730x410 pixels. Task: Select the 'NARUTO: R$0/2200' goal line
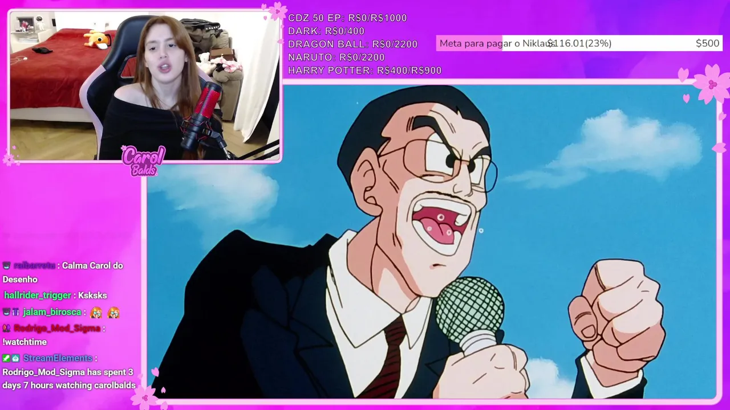pyautogui.click(x=336, y=57)
